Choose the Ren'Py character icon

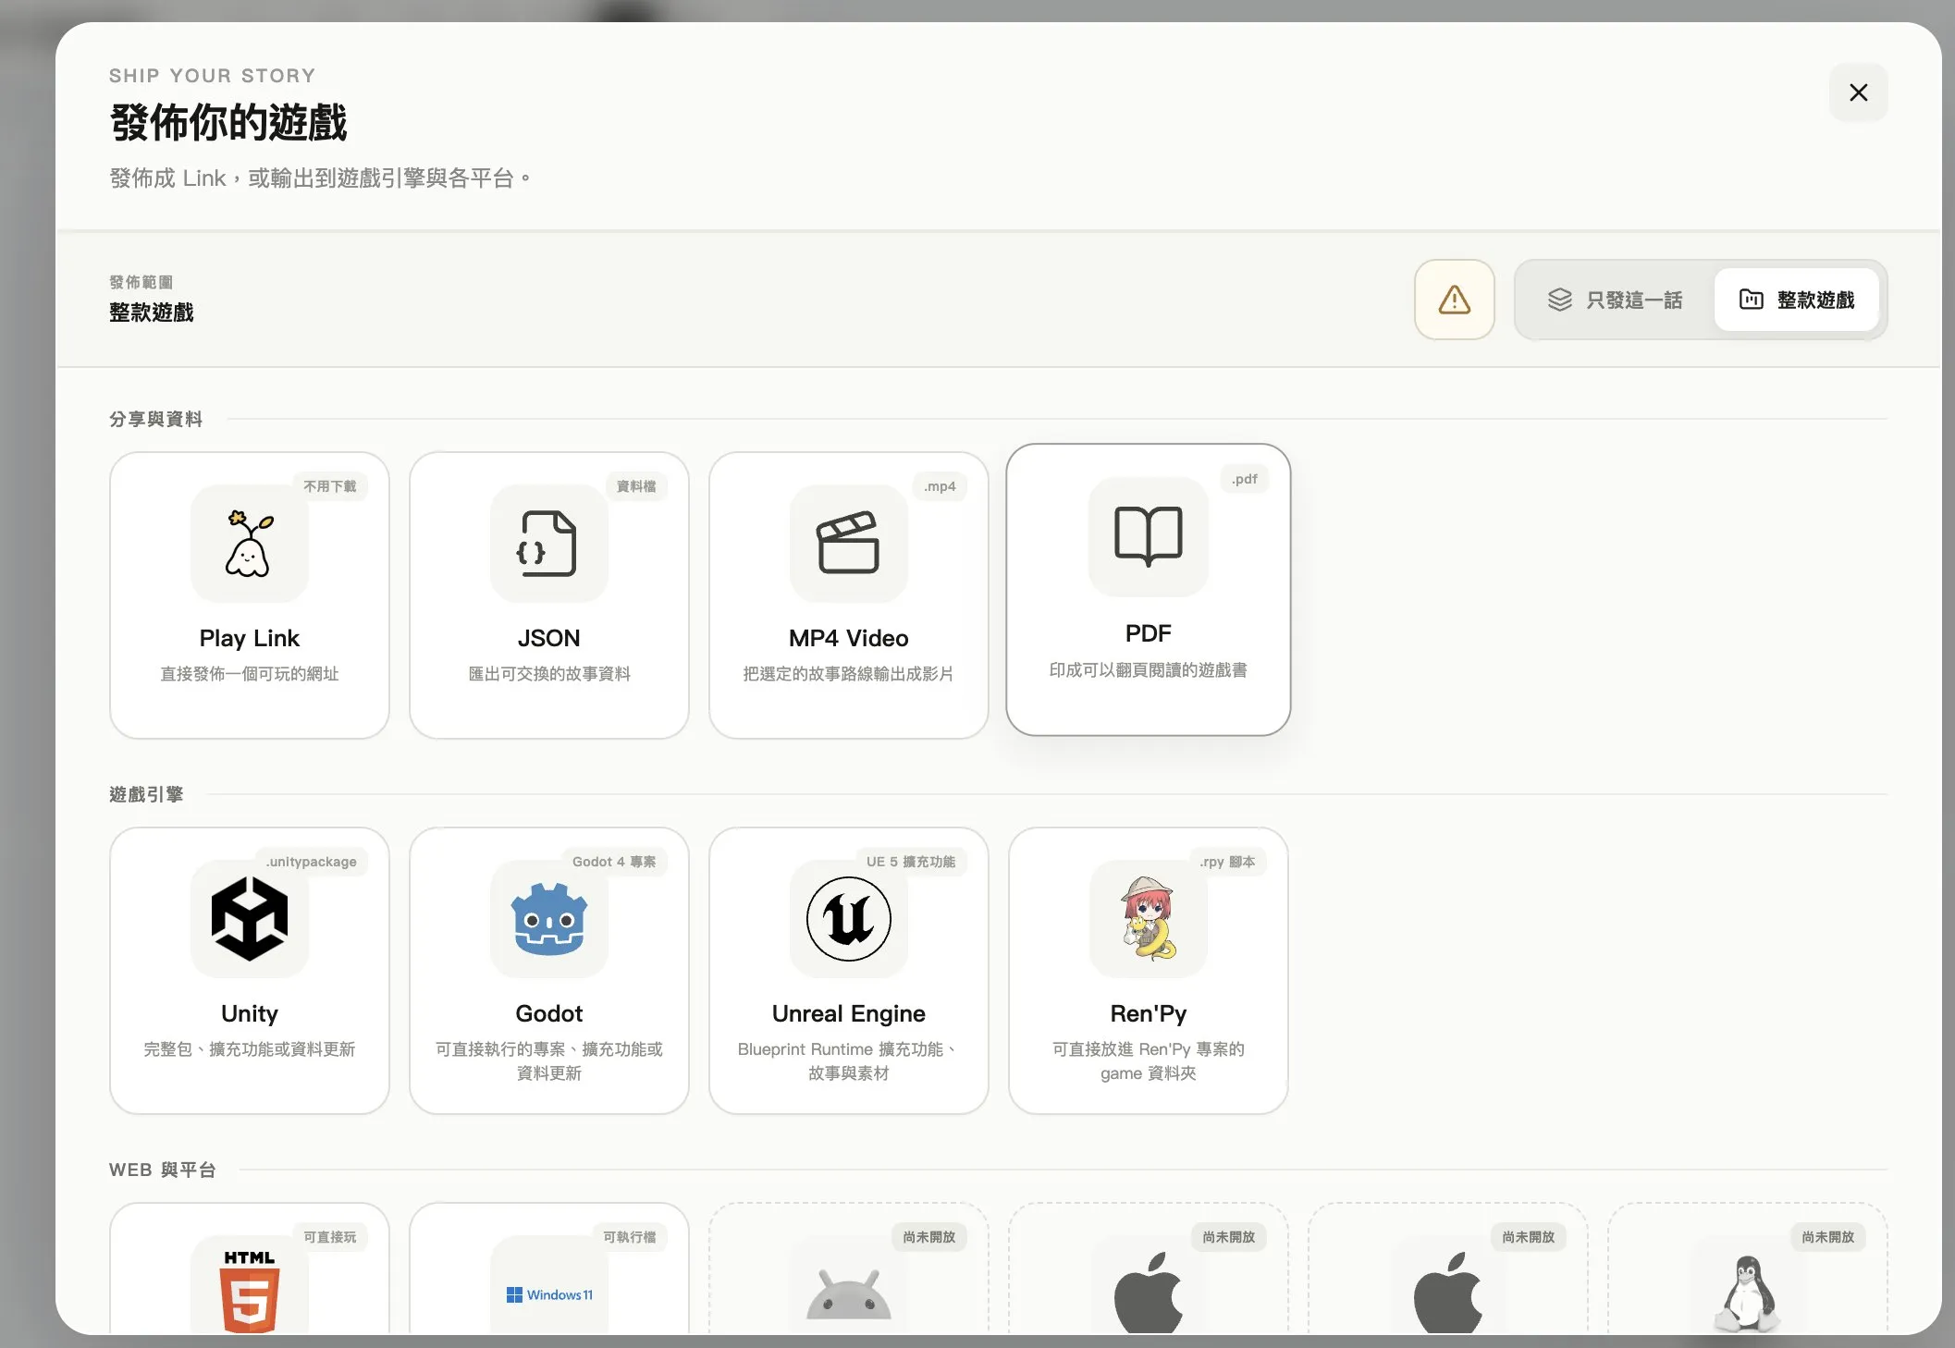pos(1148,919)
